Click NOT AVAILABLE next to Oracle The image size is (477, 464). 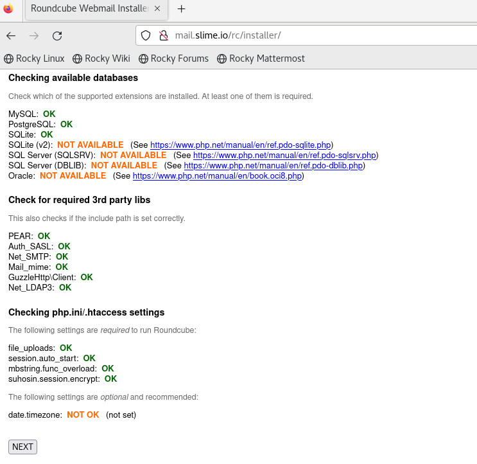tap(73, 176)
